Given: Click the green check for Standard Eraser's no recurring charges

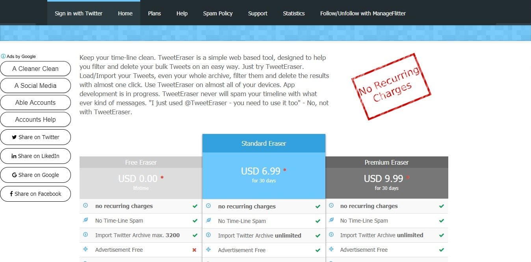Looking at the screenshot, I should [318, 206].
